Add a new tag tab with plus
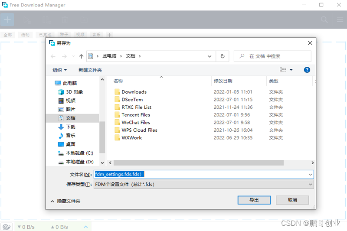 click(x=109, y=35)
